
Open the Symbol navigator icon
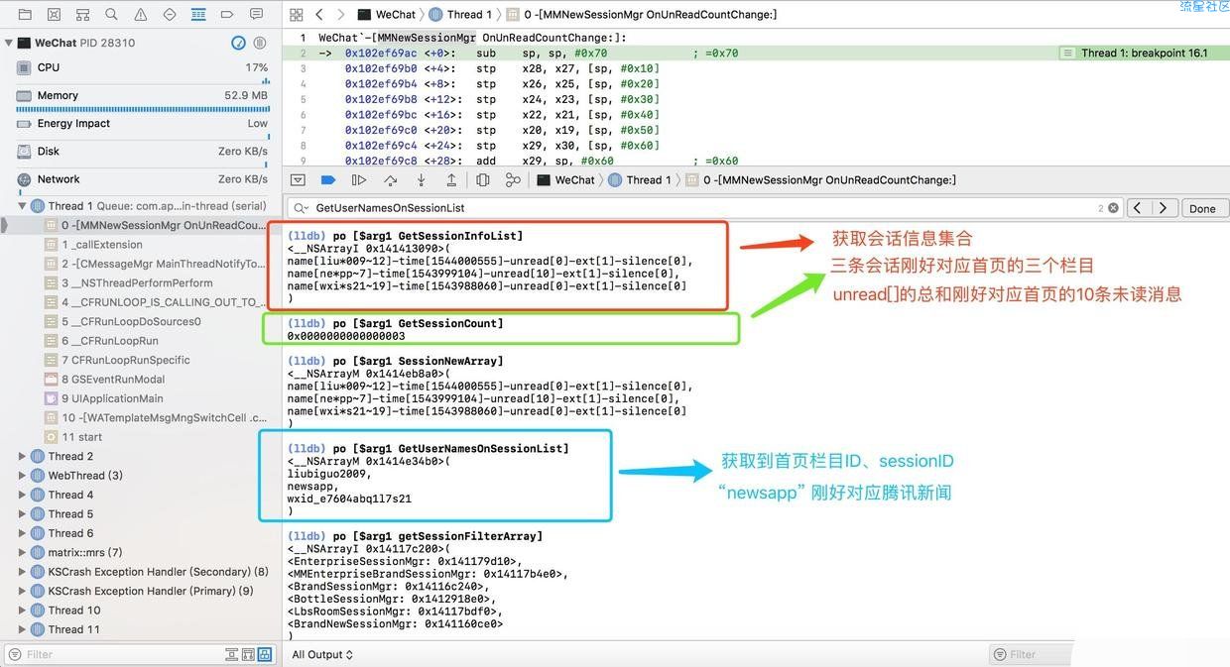[82, 15]
